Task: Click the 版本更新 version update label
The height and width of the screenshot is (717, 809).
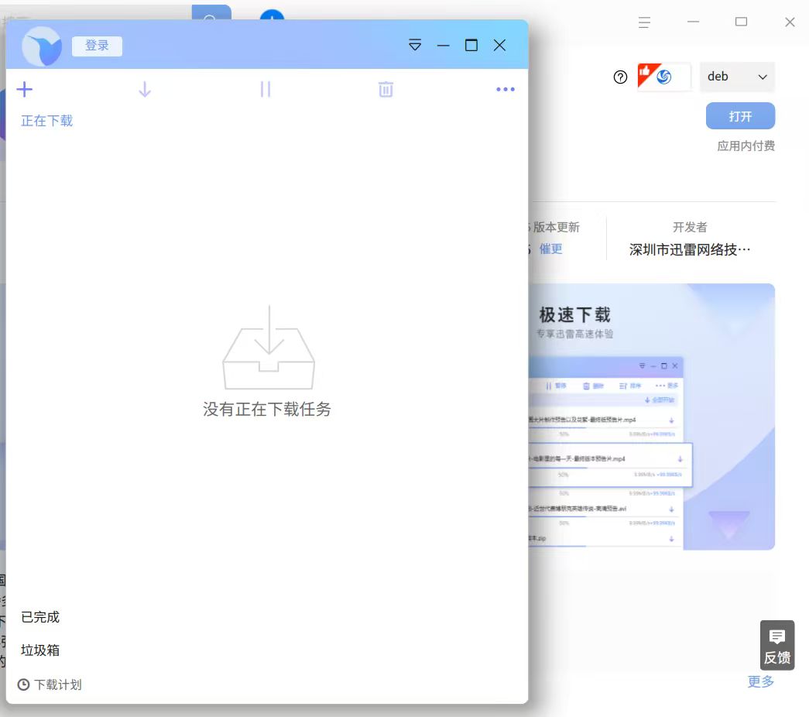Action: click(x=556, y=227)
